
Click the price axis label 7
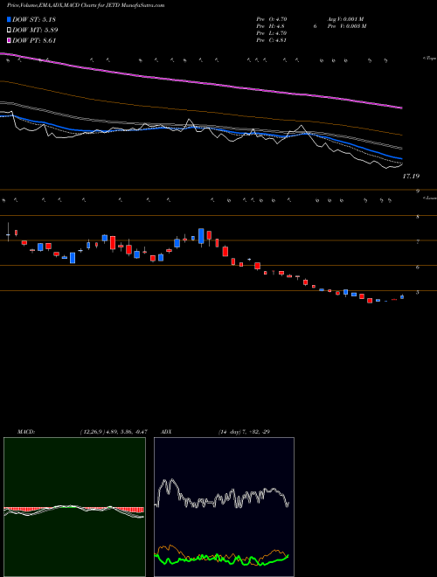click(x=418, y=242)
